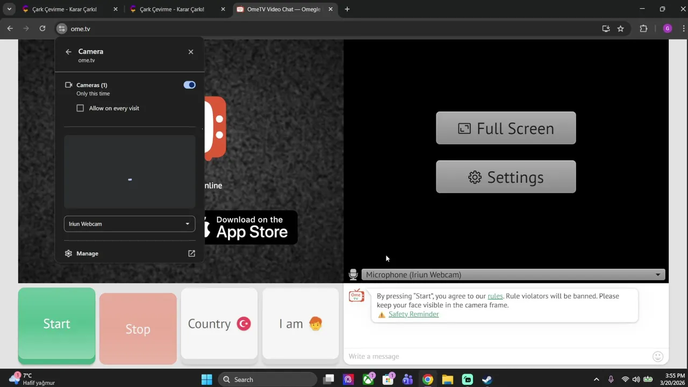The image size is (688, 387).
Task: Open the Xbox app from the taskbar
Action: 368,379
